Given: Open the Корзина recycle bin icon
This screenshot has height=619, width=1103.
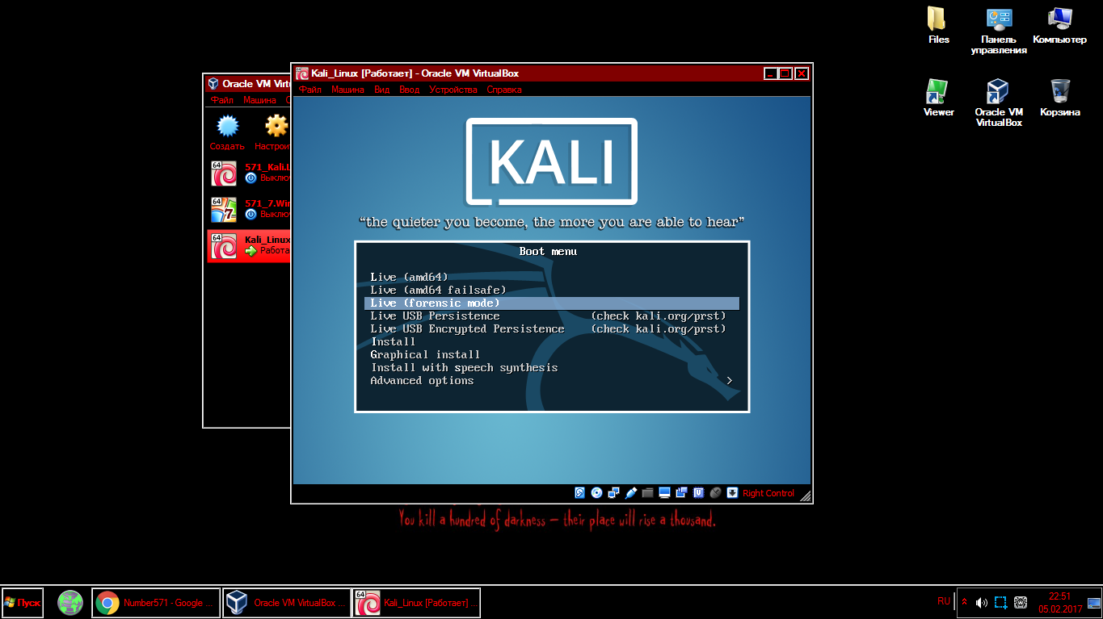Looking at the screenshot, I should click(1059, 98).
